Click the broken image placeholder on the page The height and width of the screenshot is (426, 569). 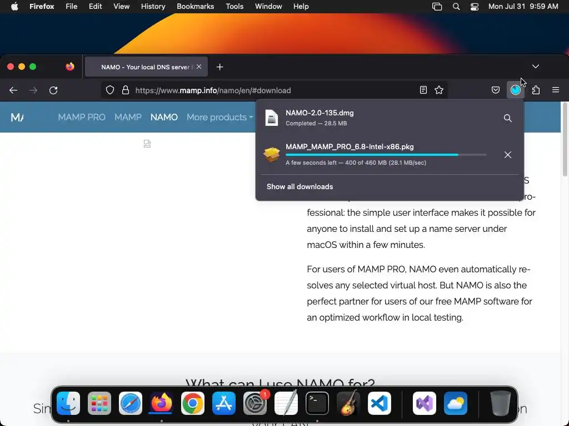pyautogui.click(x=147, y=144)
